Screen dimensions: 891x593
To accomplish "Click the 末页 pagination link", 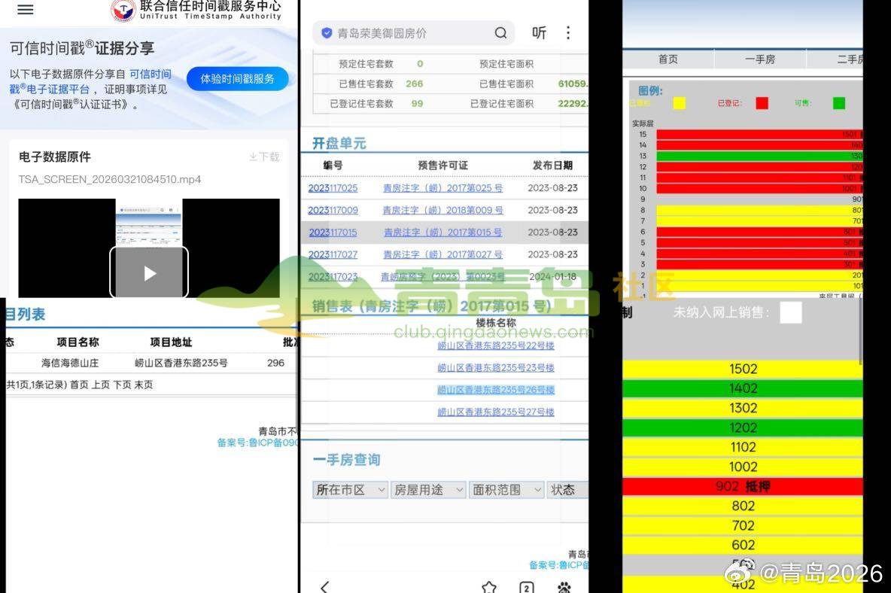I will [x=144, y=385].
